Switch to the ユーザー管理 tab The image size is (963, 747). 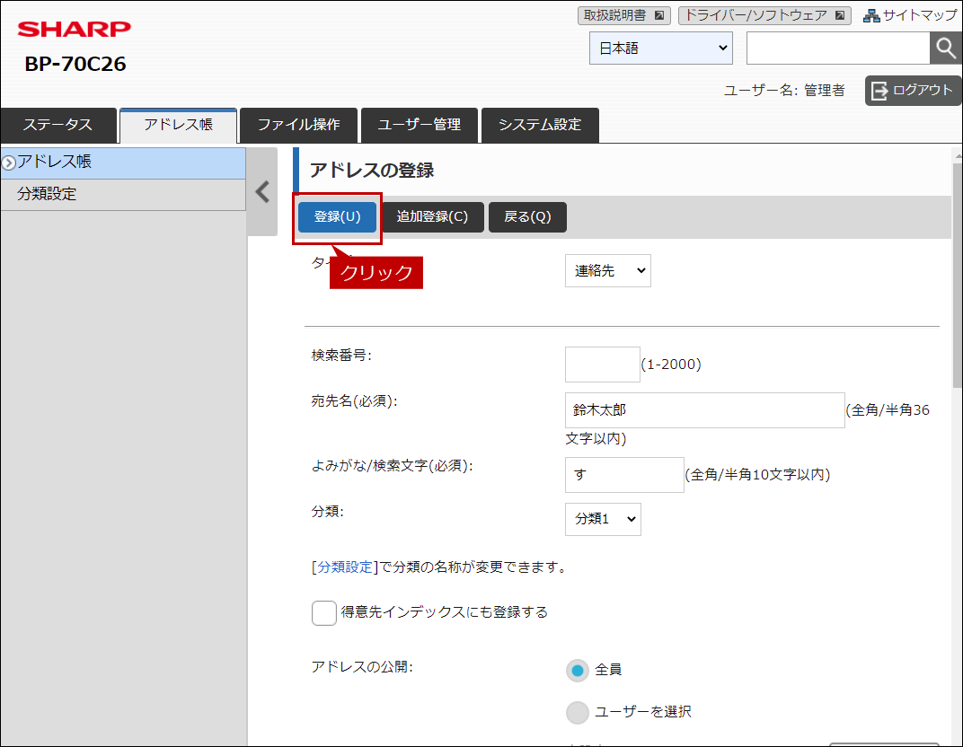(x=420, y=125)
